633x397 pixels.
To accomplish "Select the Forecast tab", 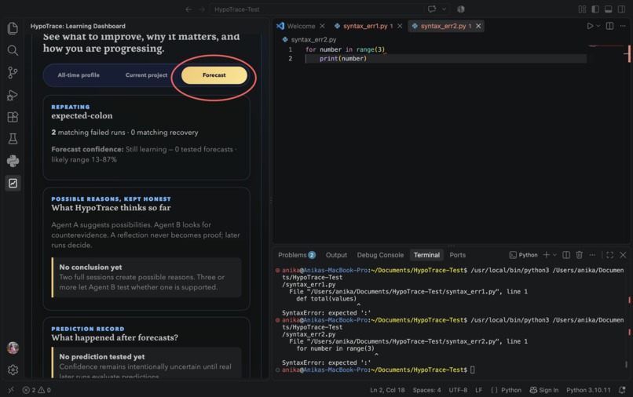I will pos(214,75).
